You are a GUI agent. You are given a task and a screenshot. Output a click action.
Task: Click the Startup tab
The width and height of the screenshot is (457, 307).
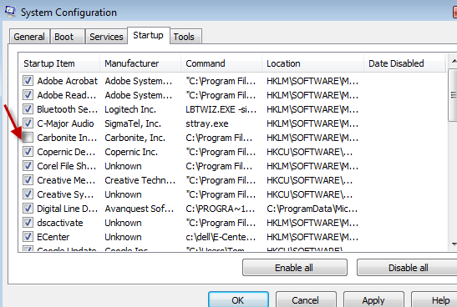(x=149, y=36)
